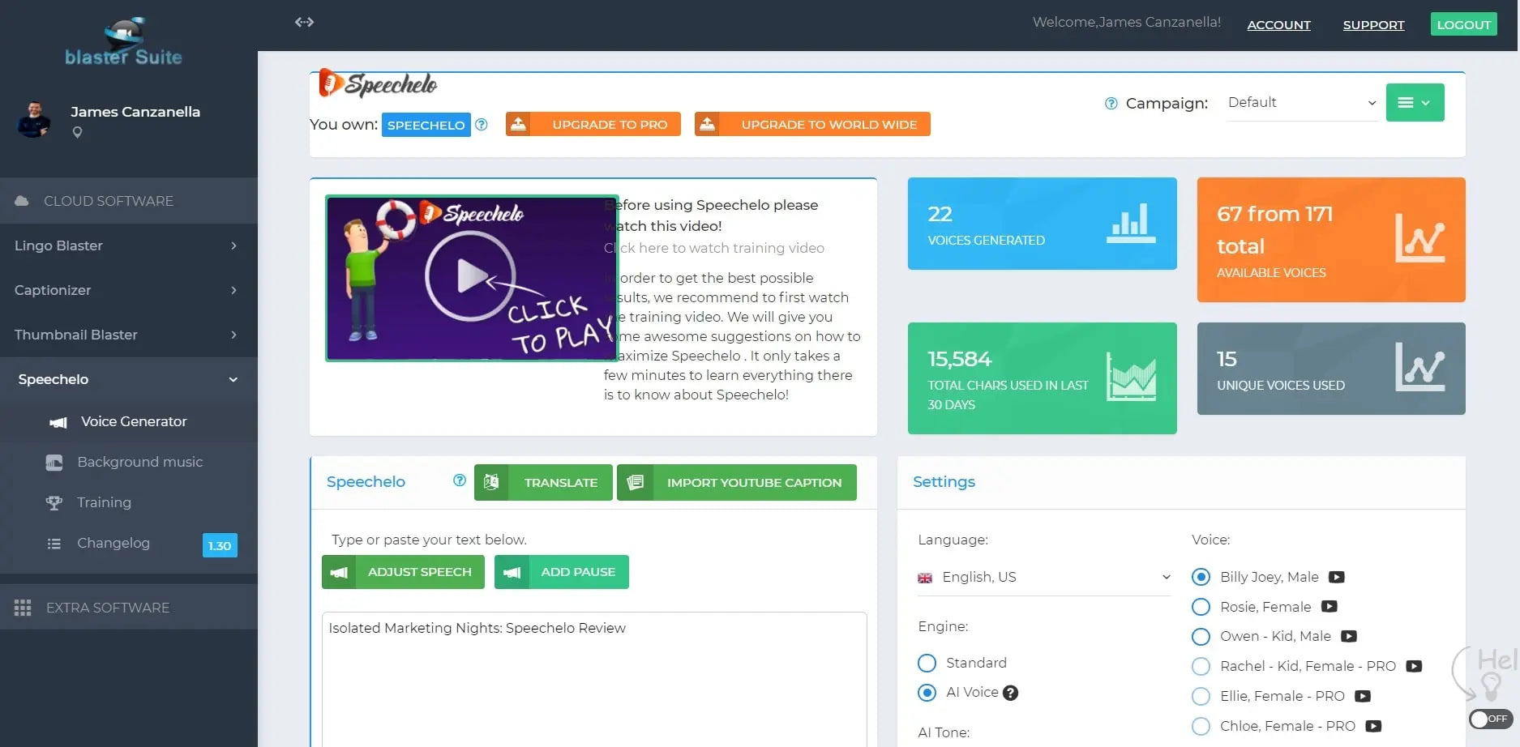
Task: Click the Unique Voices Used chart icon
Action: point(1420,366)
